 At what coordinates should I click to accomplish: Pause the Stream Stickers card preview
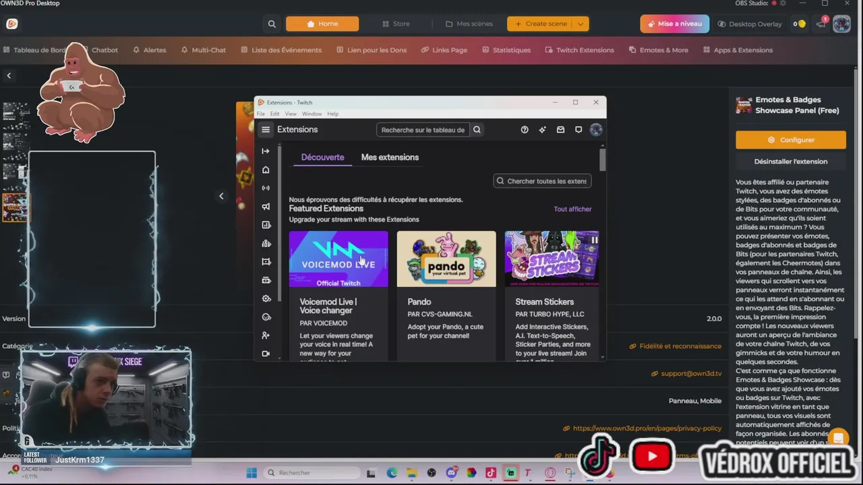point(595,240)
